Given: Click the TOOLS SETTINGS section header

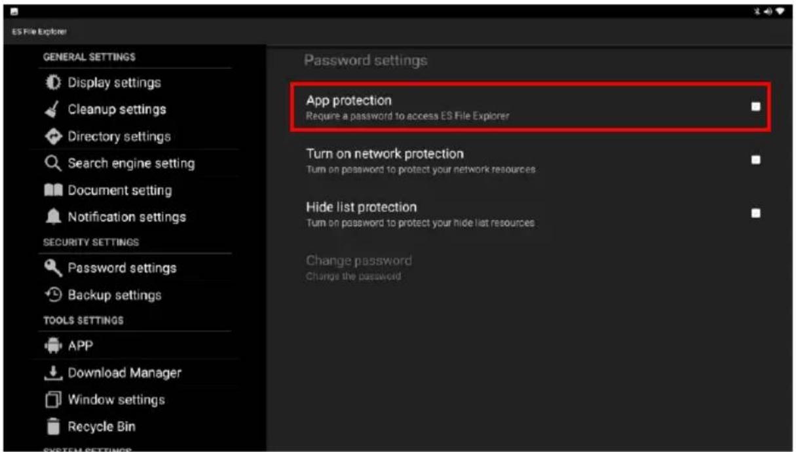Looking at the screenshot, I should [x=83, y=320].
